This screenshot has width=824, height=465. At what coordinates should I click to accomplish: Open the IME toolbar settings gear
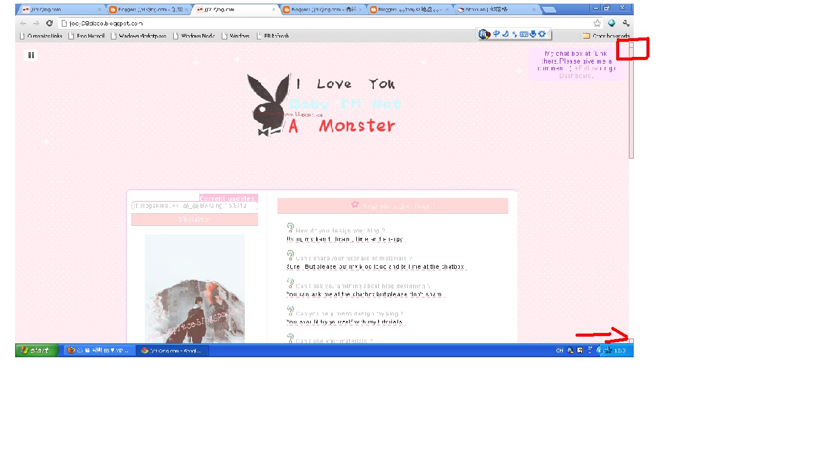(x=542, y=34)
